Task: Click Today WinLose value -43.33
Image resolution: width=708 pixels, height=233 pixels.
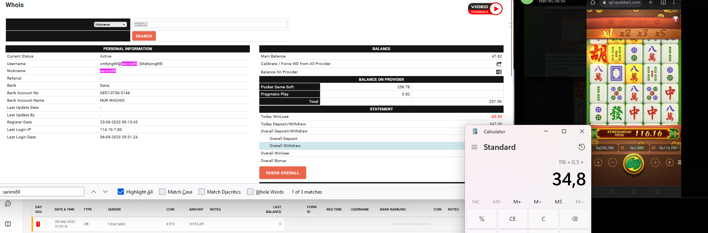Action: click(496, 117)
